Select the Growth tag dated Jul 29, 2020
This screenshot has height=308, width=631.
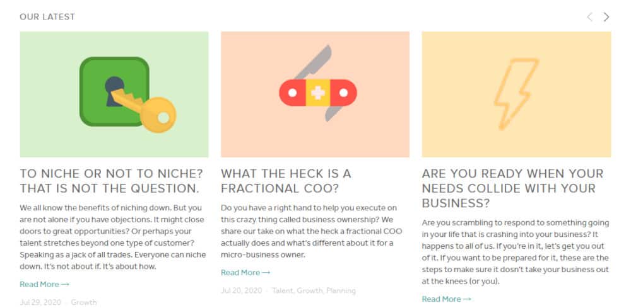[x=84, y=302]
